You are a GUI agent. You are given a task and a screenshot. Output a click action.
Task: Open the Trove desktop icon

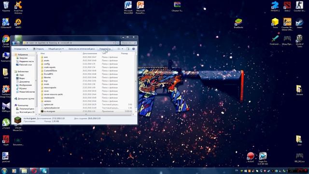(275, 23)
